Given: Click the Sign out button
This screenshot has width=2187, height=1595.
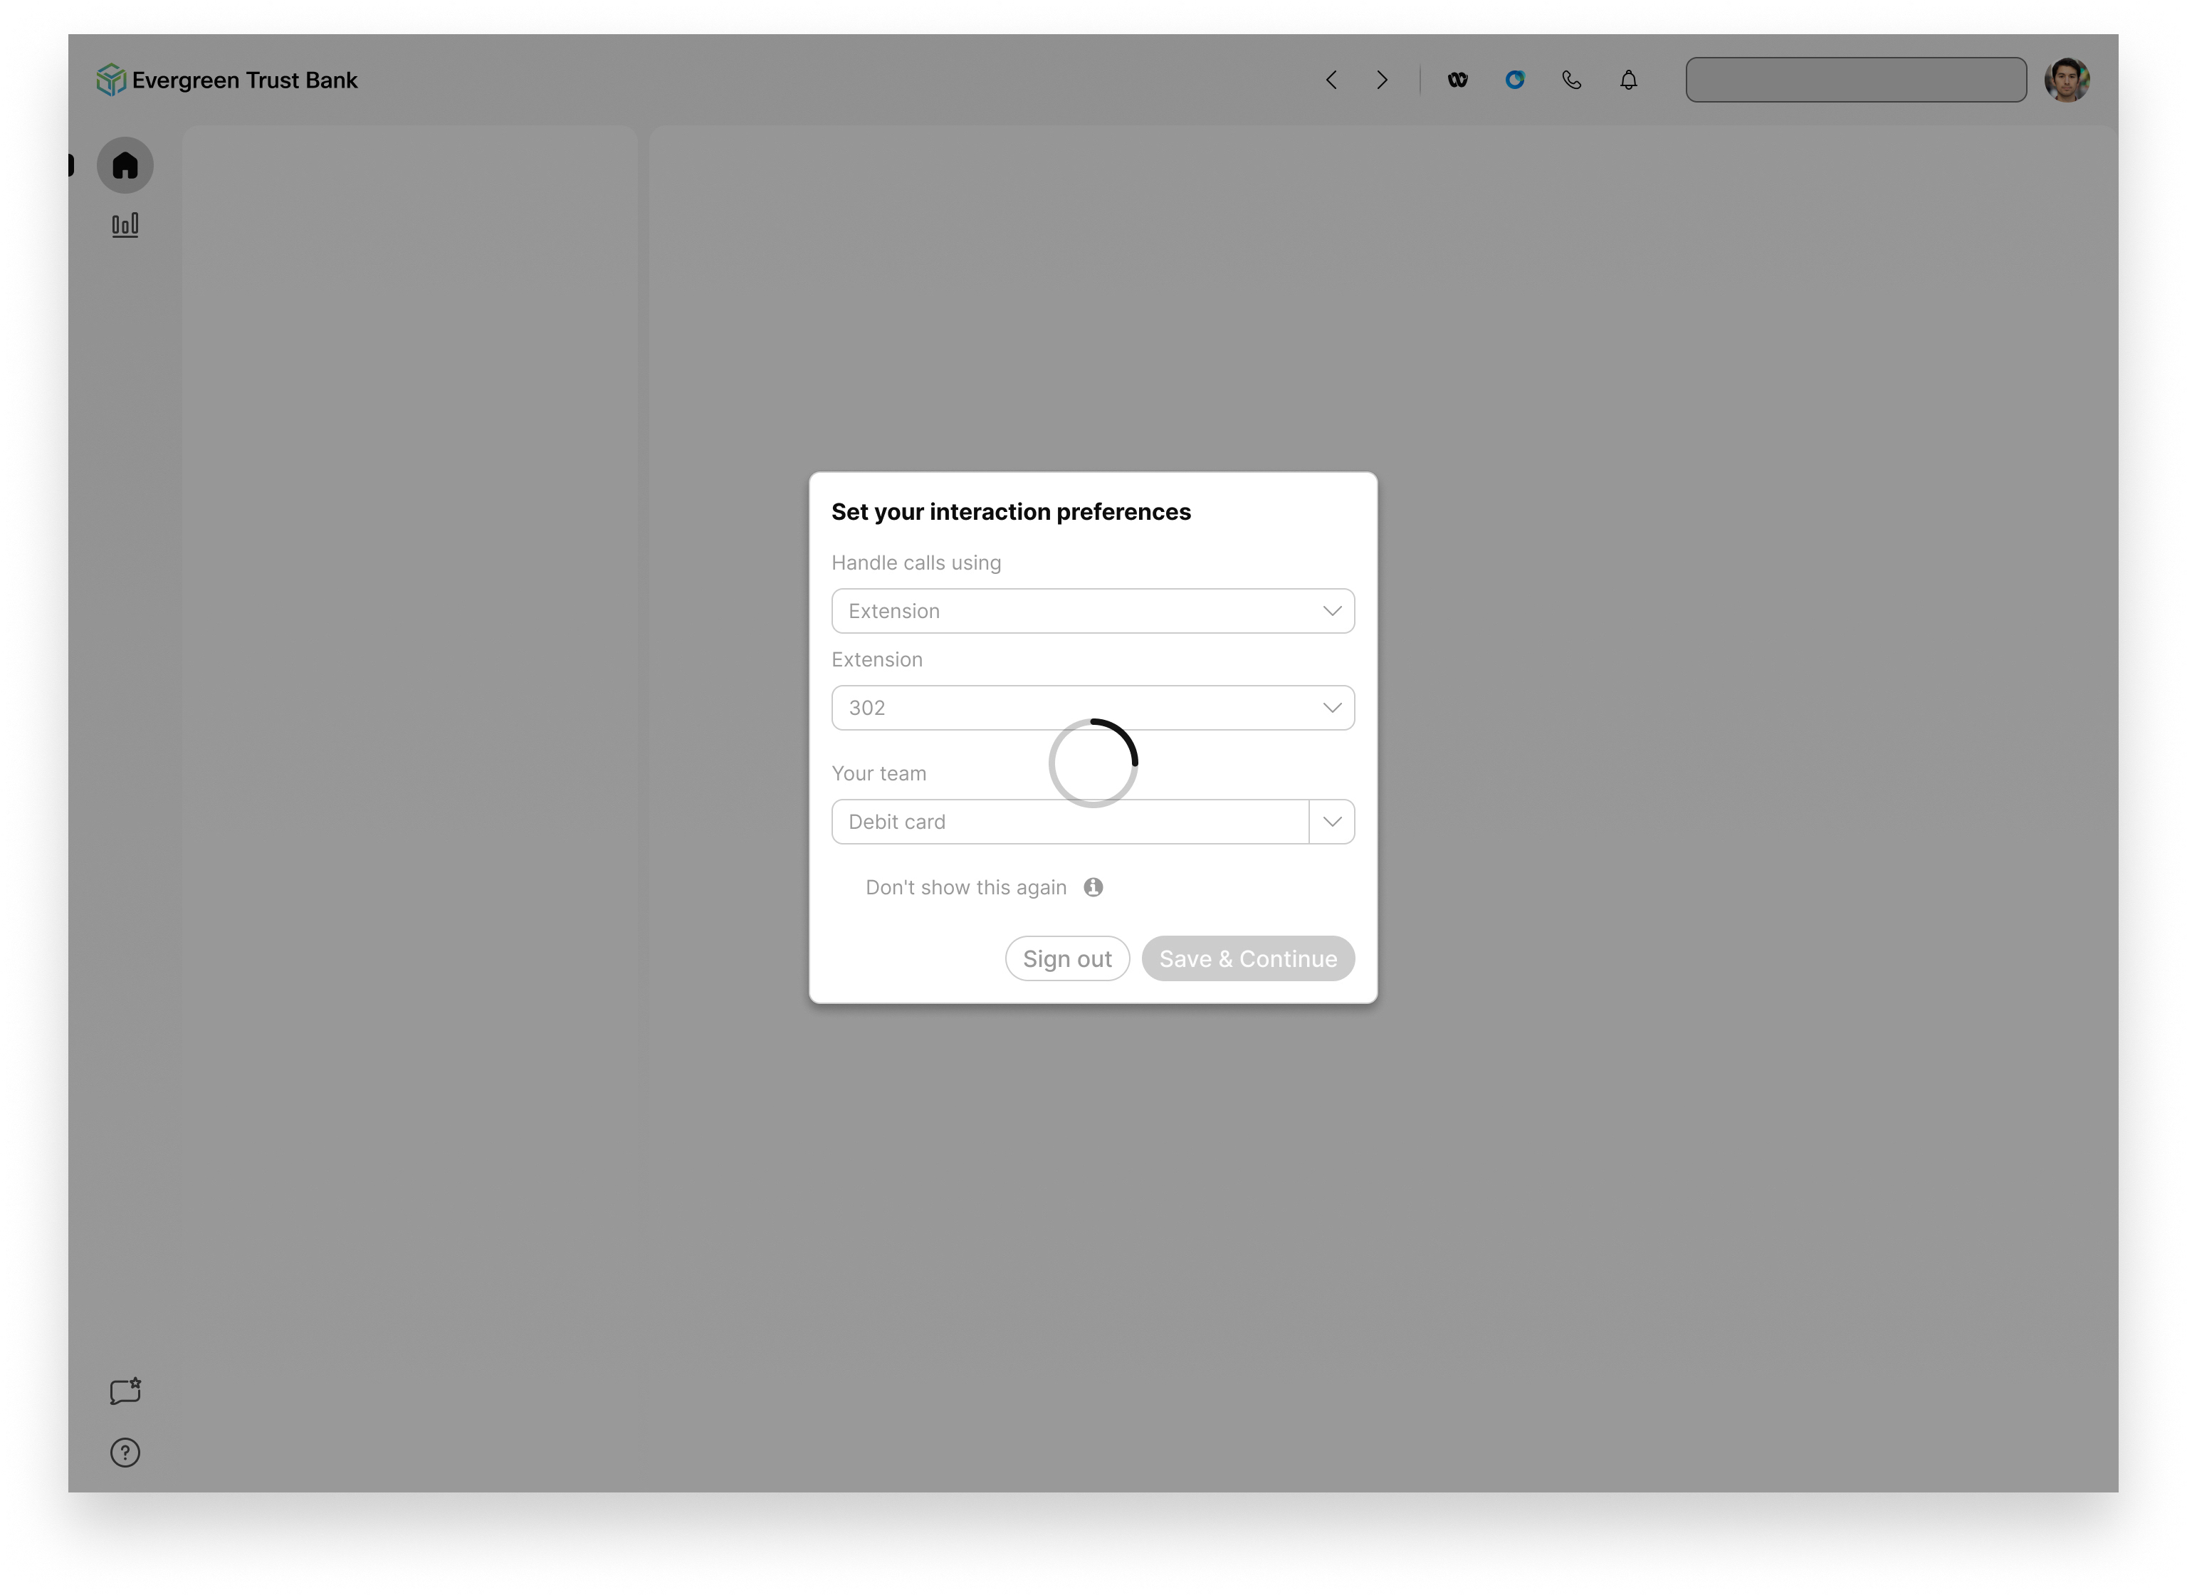Looking at the screenshot, I should pyautogui.click(x=1066, y=958).
